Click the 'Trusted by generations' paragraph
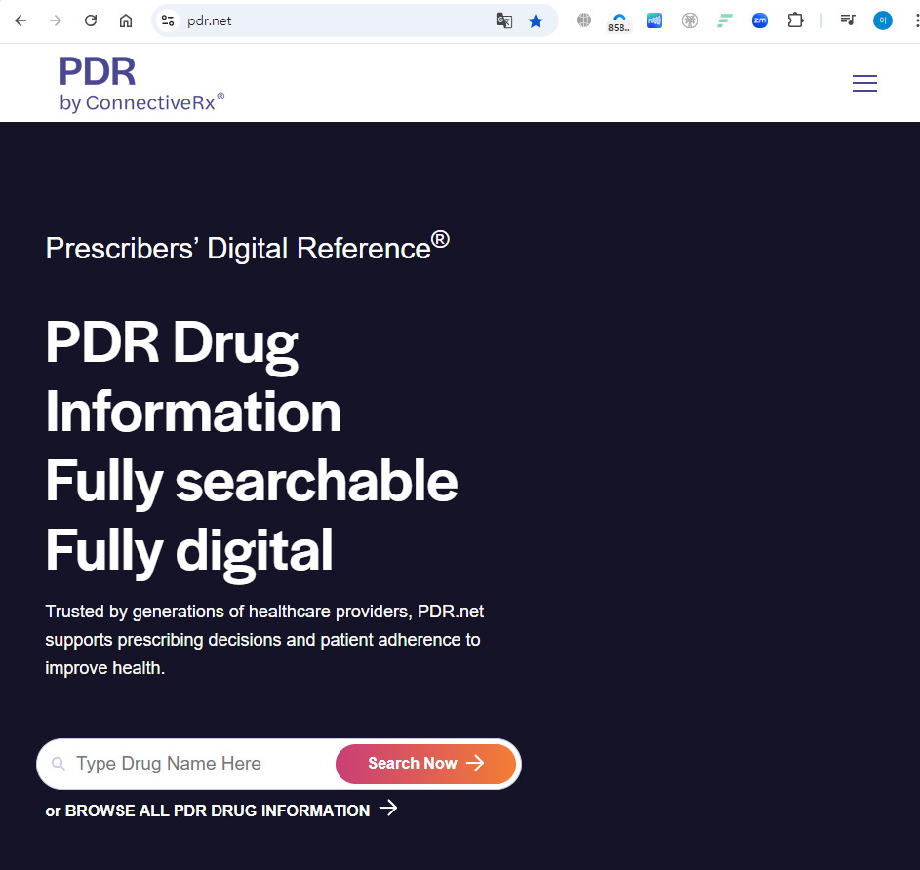The image size is (920, 870). (264, 640)
